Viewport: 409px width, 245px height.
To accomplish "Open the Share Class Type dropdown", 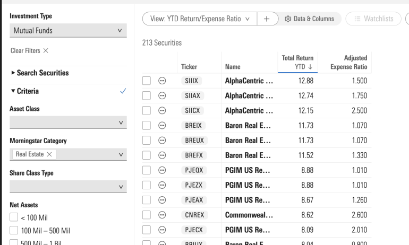I will click(x=67, y=186).
